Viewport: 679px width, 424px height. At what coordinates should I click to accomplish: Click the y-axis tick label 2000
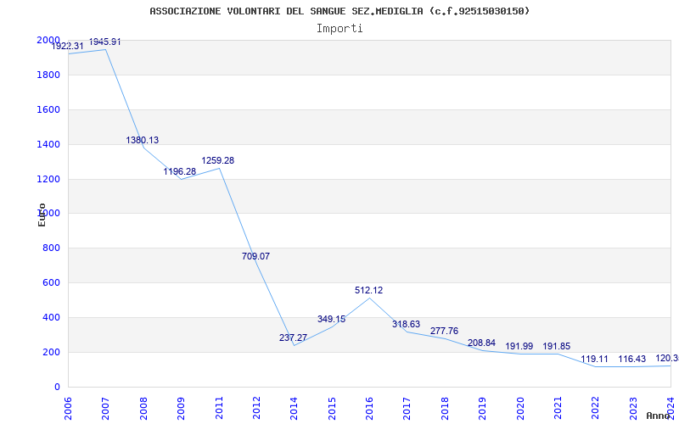(48, 40)
